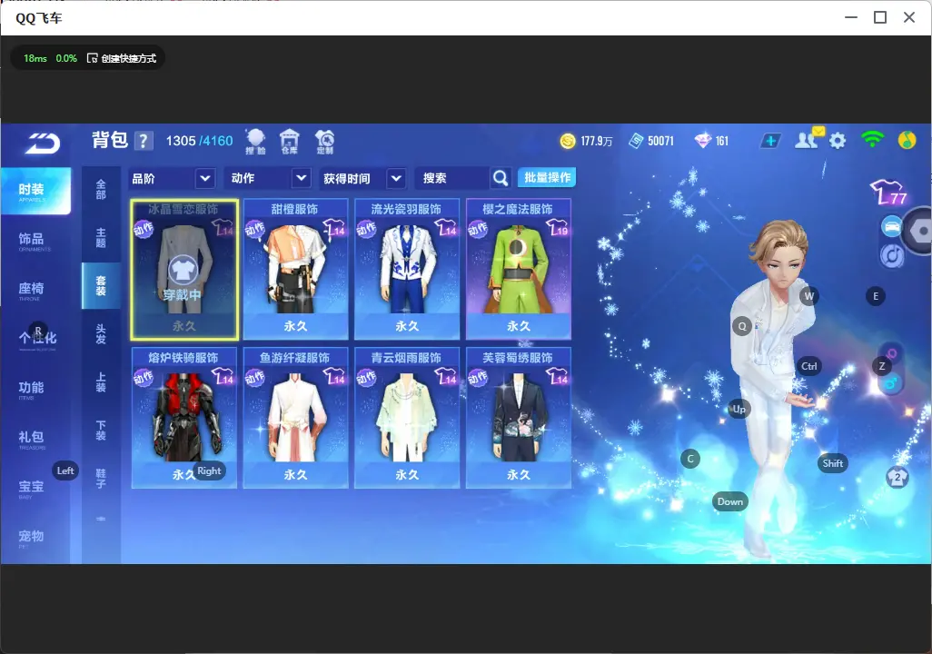Select the 主题 sub-category tab

tap(101, 238)
